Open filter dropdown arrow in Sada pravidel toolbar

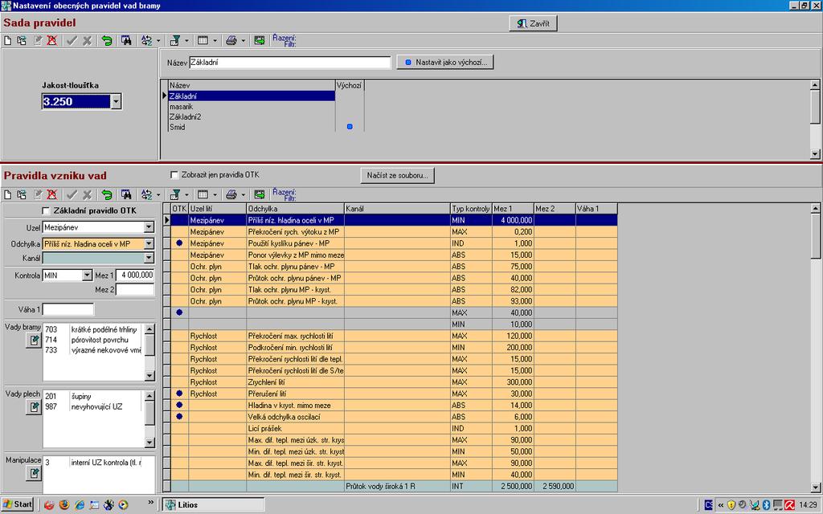tap(186, 41)
